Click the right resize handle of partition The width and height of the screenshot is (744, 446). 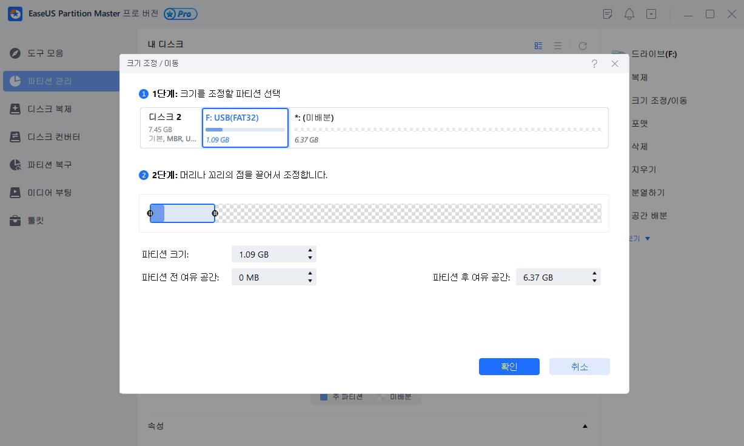(215, 213)
